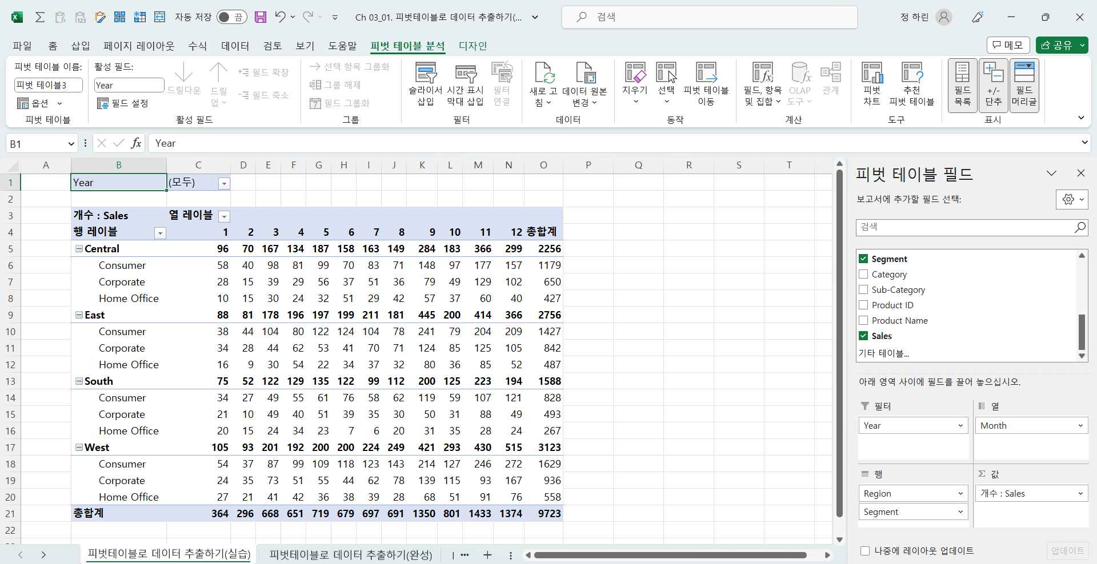The width and height of the screenshot is (1097, 564).
Task: Open 필드 설정 field settings
Action: tap(123, 103)
